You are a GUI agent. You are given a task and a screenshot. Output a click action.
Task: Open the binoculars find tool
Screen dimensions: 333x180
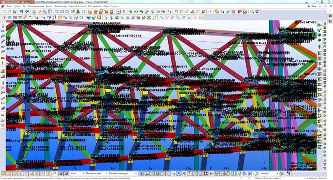click(x=78, y=12)
